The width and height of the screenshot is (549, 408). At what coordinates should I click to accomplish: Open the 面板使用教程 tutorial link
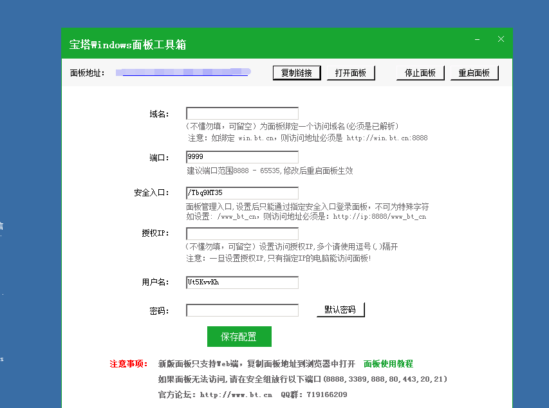(x=388, y=364)
